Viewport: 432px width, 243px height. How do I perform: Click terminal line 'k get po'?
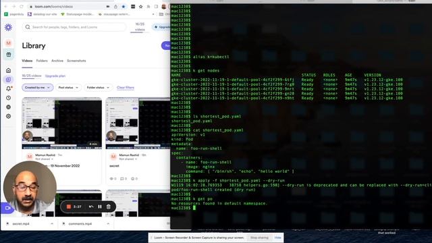(202, 199)
